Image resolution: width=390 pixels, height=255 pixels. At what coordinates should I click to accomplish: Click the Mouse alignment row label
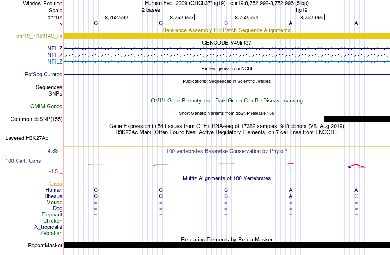click(x=54, y=203)
